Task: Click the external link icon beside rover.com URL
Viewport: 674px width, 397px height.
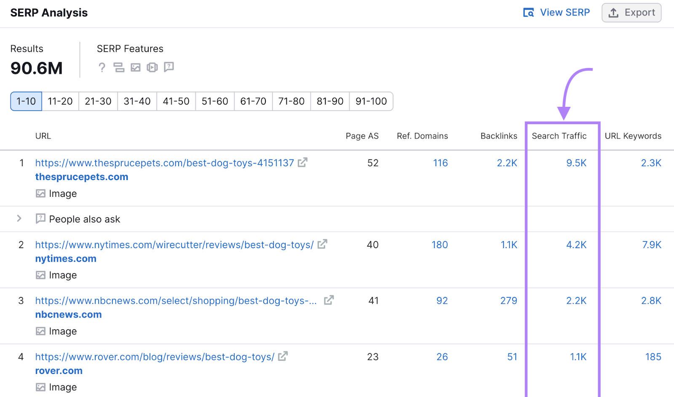Action: (x=283, y=356)
